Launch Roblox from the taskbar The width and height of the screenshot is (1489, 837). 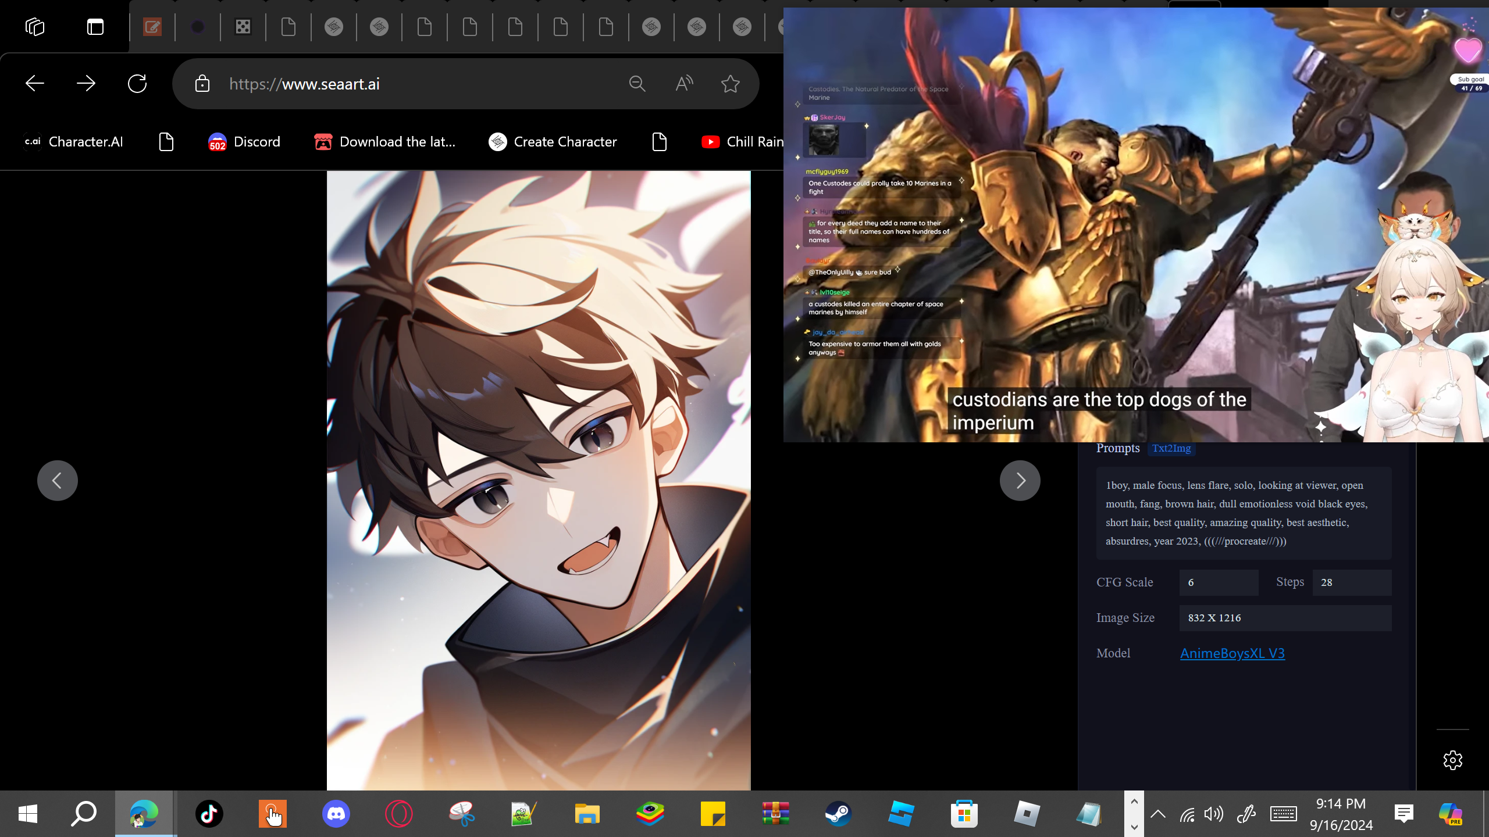pyautogui.click(x=1027, y=814)
